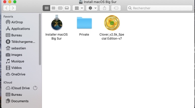Close the window with the red button
This screenshot has height=108, width=195.
click(x=5, y=2)
